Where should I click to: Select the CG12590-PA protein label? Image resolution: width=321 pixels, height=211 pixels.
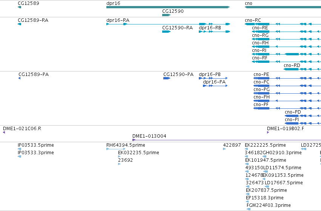(178, 74)
